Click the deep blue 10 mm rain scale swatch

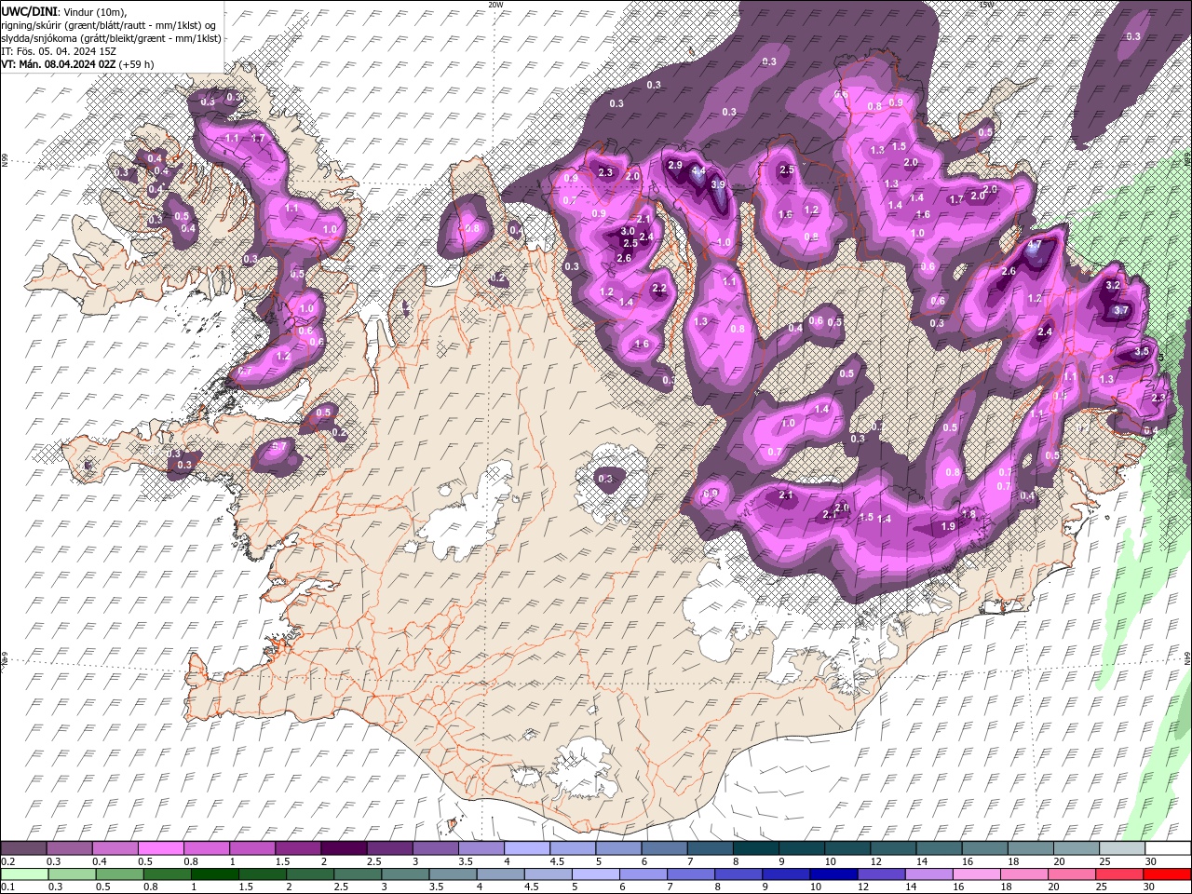coord(833,874)
